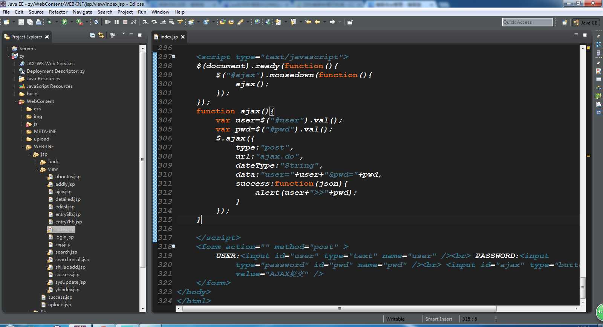Open the Navigate menu

point(83,12)
